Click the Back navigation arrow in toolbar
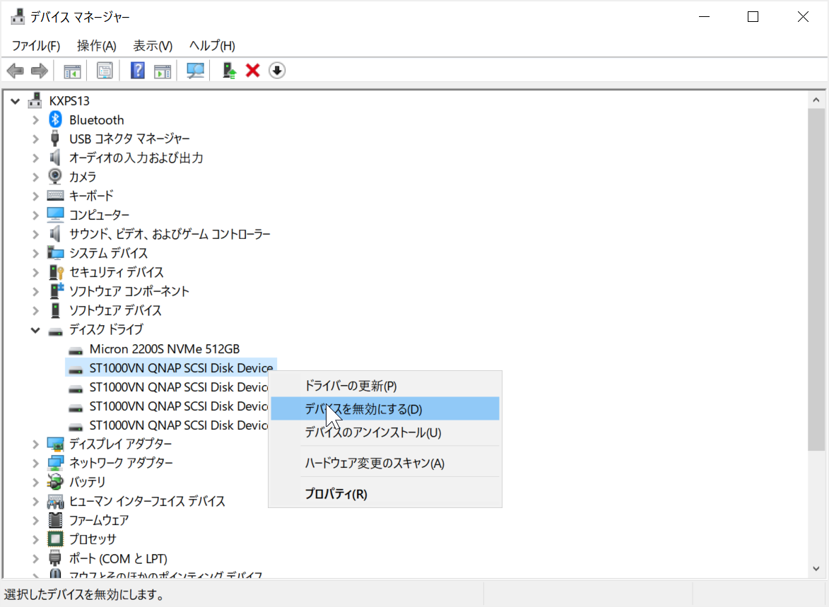 tap(16, 70)
